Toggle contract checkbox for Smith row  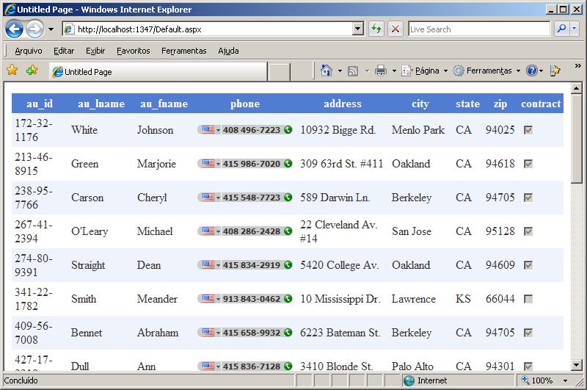point(528,299)
